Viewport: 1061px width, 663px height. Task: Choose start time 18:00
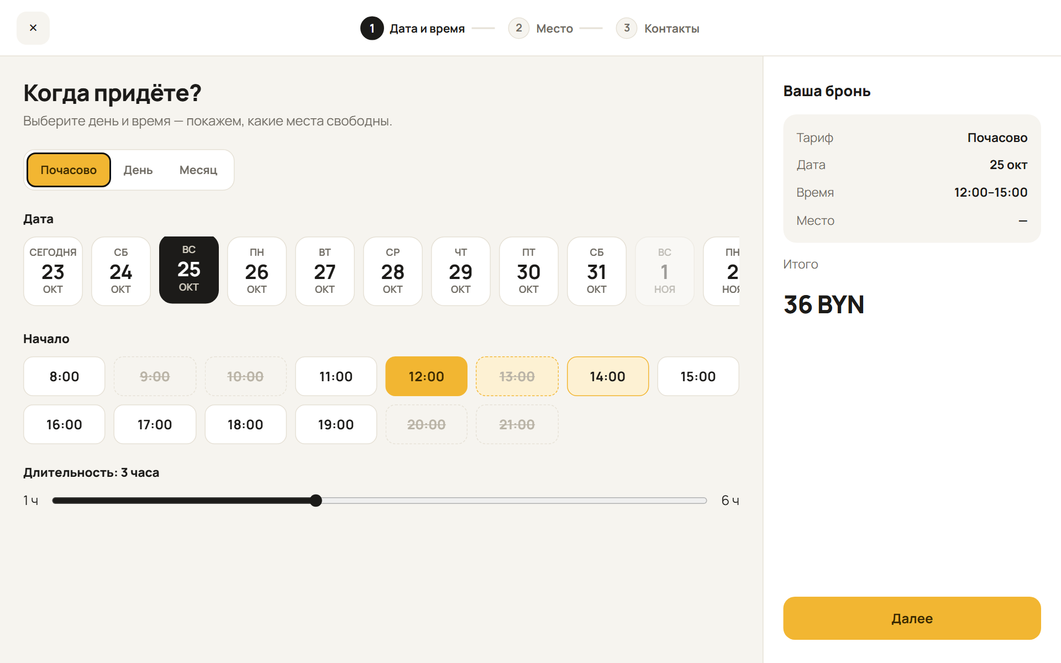[x=245, y=424]
